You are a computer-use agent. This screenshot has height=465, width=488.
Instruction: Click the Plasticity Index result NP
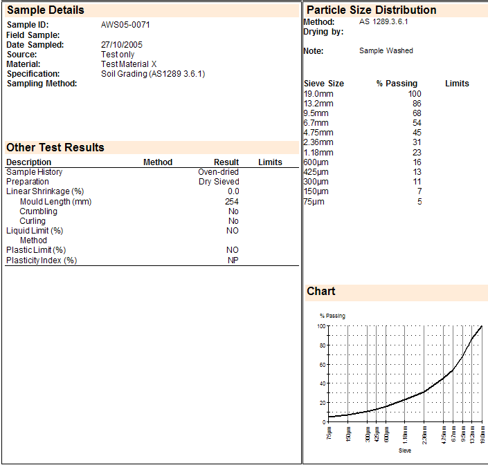tap(233, 260)
